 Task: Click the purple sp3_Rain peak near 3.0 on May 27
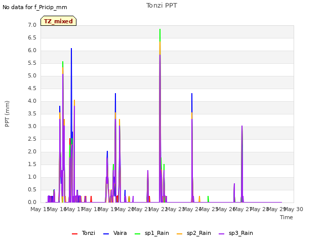coord(242,126)
